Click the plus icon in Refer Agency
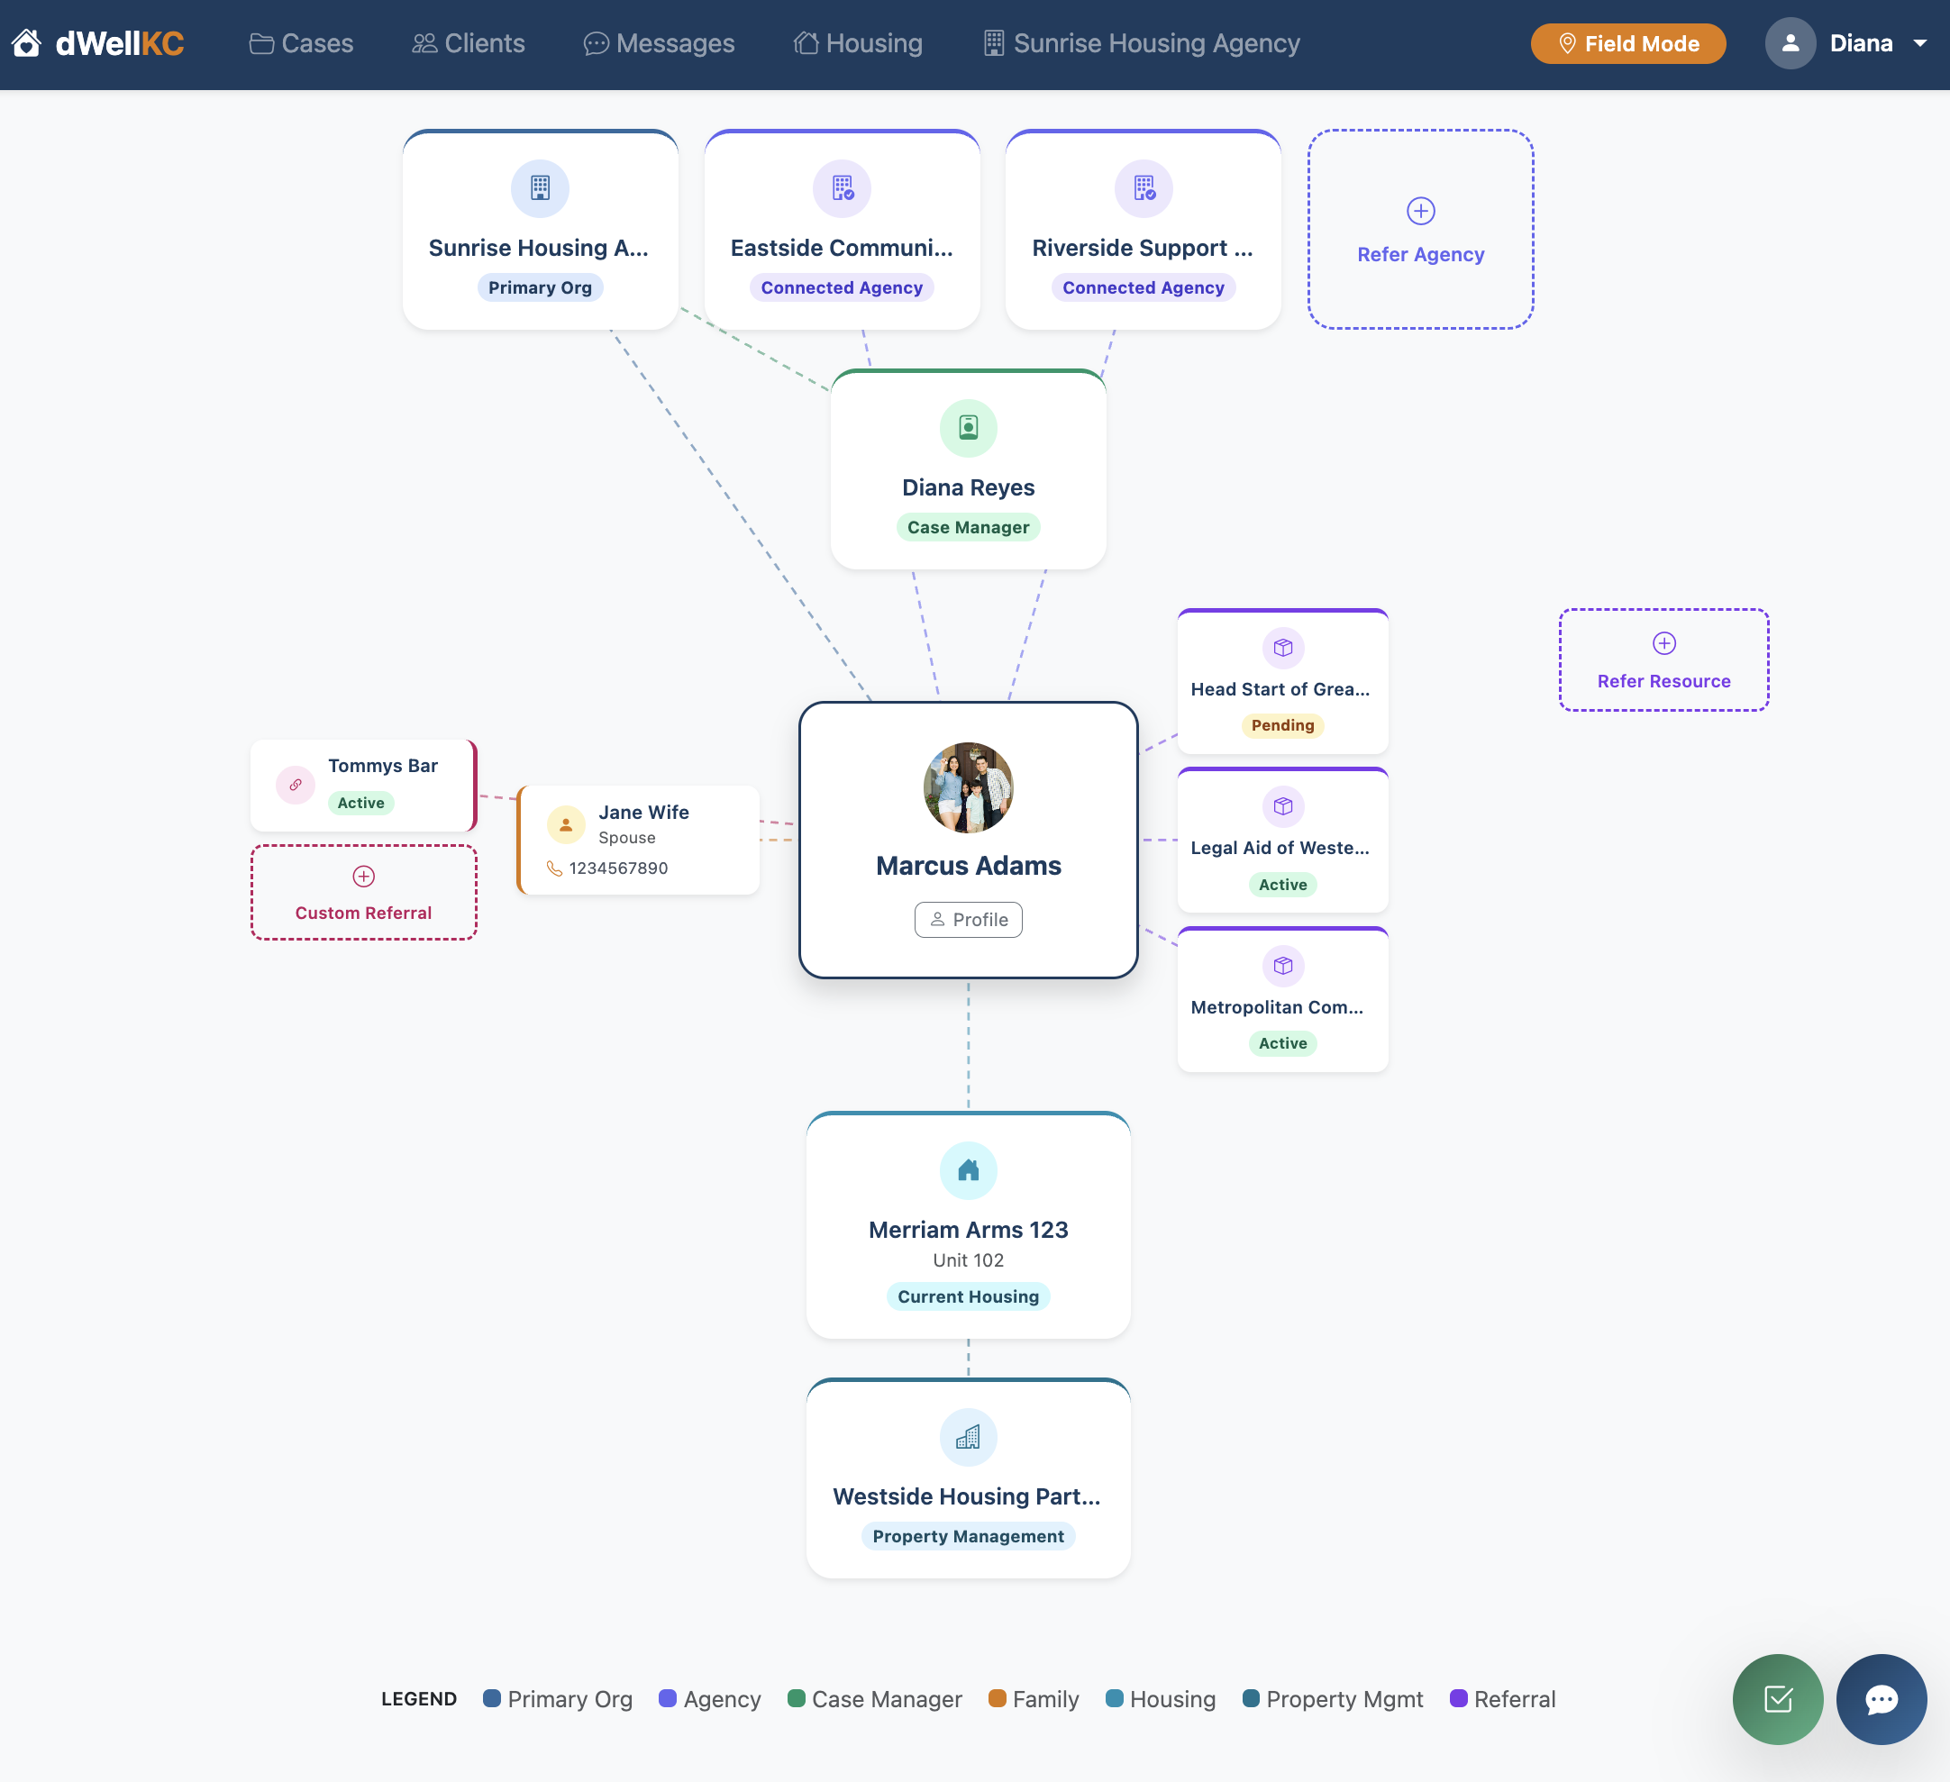The height and width of the screenshot is (1782, 1950). (1420, 211)
